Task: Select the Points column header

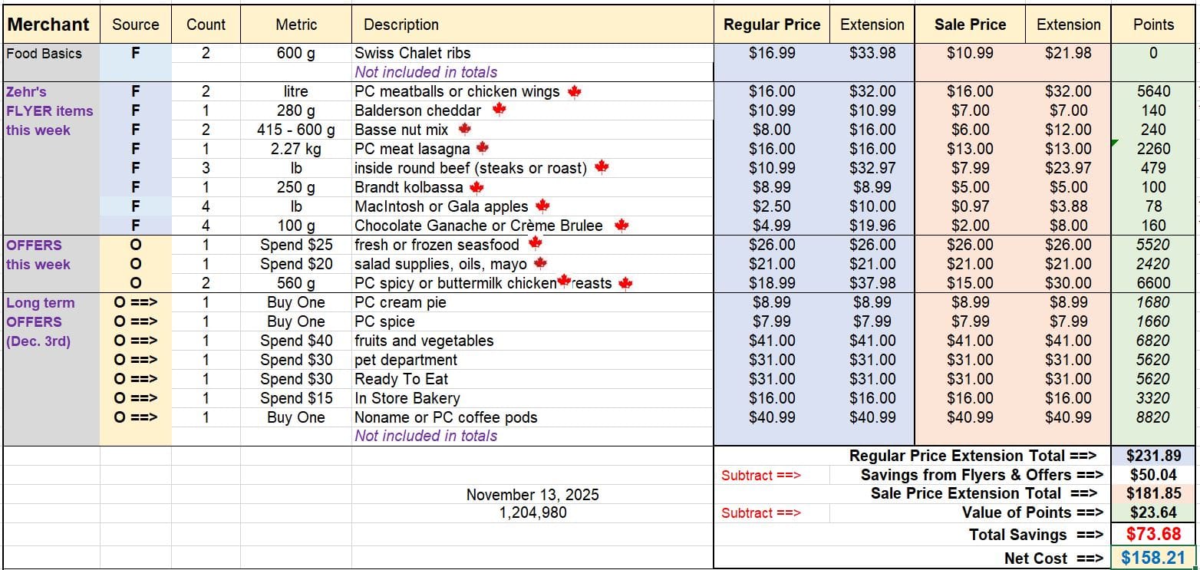Action: coord(1153,25)
